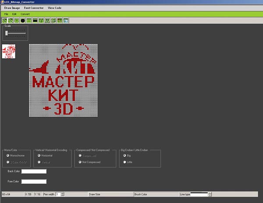Image resolution: width=263 pixels, height=203 pixels.
Task: Select the Compressed radio option
Action: tap(80, 155)
